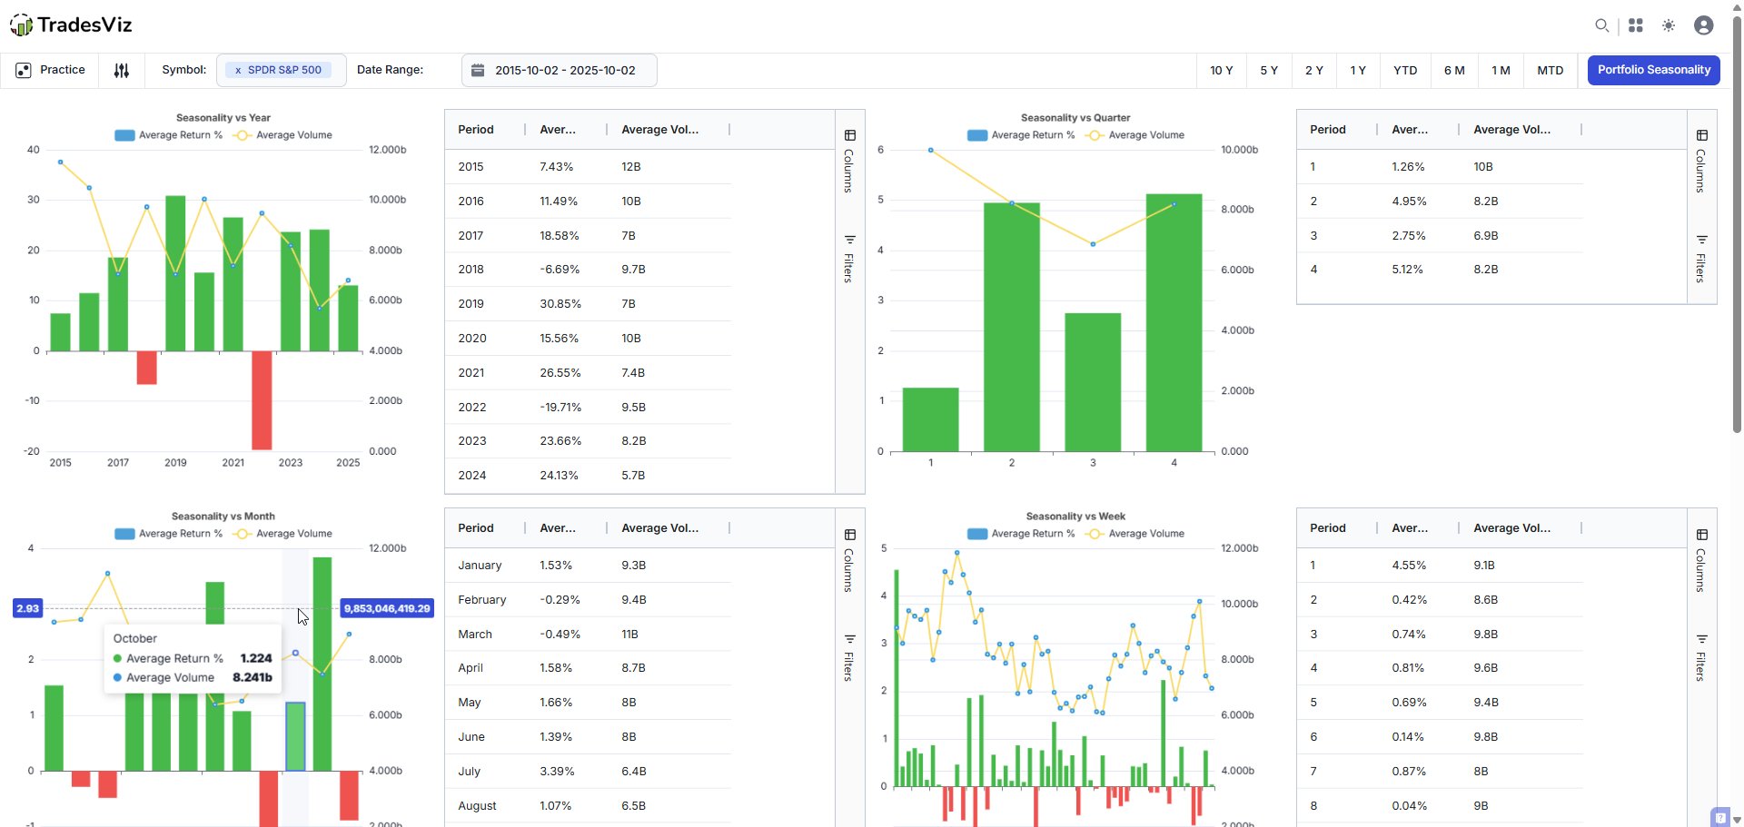Open Columns panel in the Week table
Screen dimensions: 1744x827
[1701, 560]
